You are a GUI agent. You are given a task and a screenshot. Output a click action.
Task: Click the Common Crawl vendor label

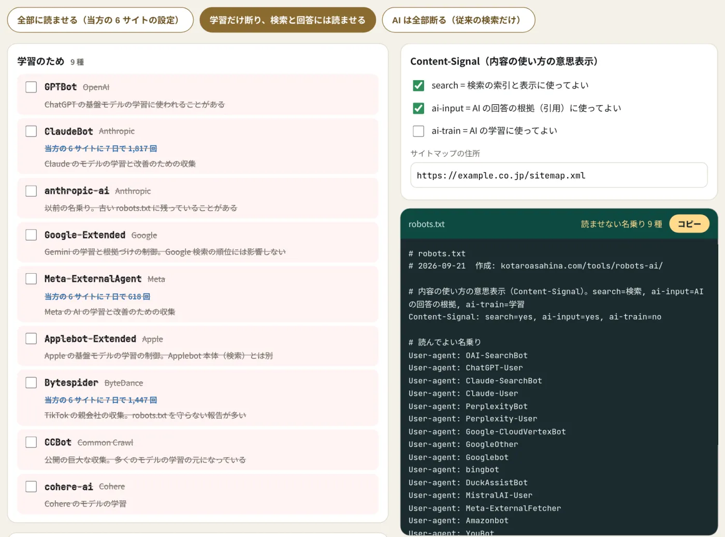[105, 443]
